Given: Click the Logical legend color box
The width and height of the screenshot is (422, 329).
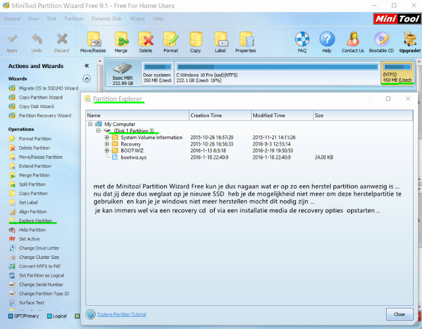Looking at the screenshot, I should pos(50,316).
